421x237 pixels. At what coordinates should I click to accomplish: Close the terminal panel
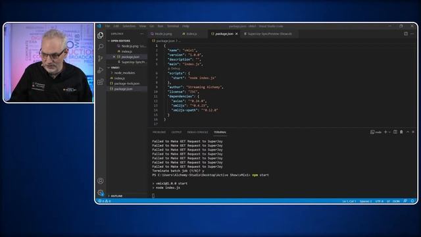413,132
